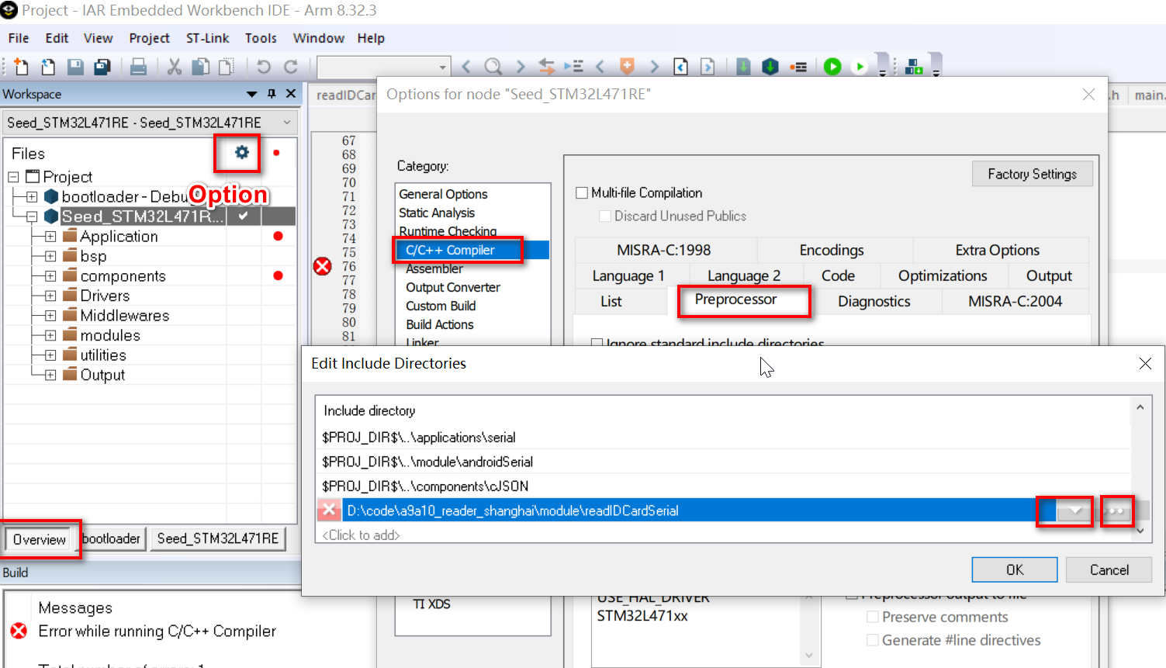Click the Make hexagon toolbar icon
This screenshot has width=1166, height=668.
[x=770, y=67]
